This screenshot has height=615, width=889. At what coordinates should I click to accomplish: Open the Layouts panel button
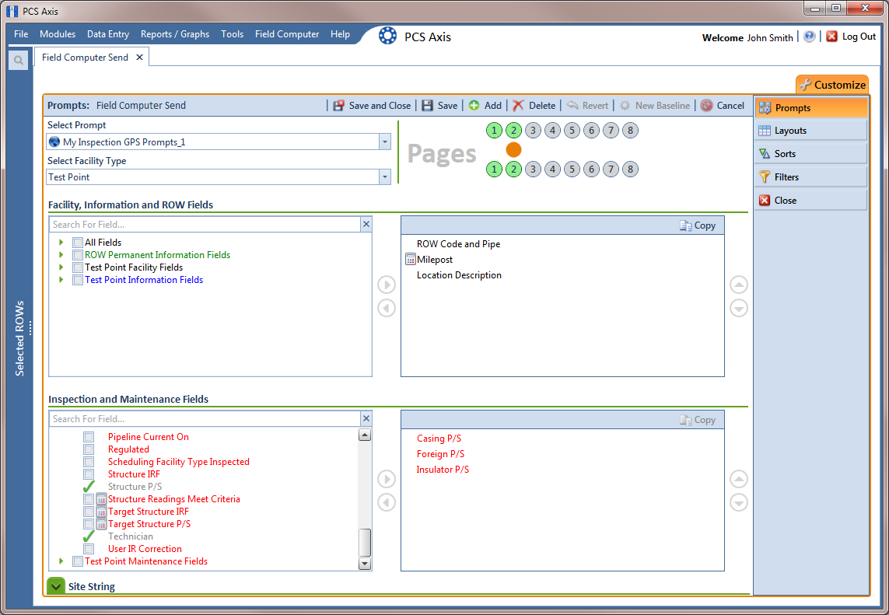coord(810,131)
